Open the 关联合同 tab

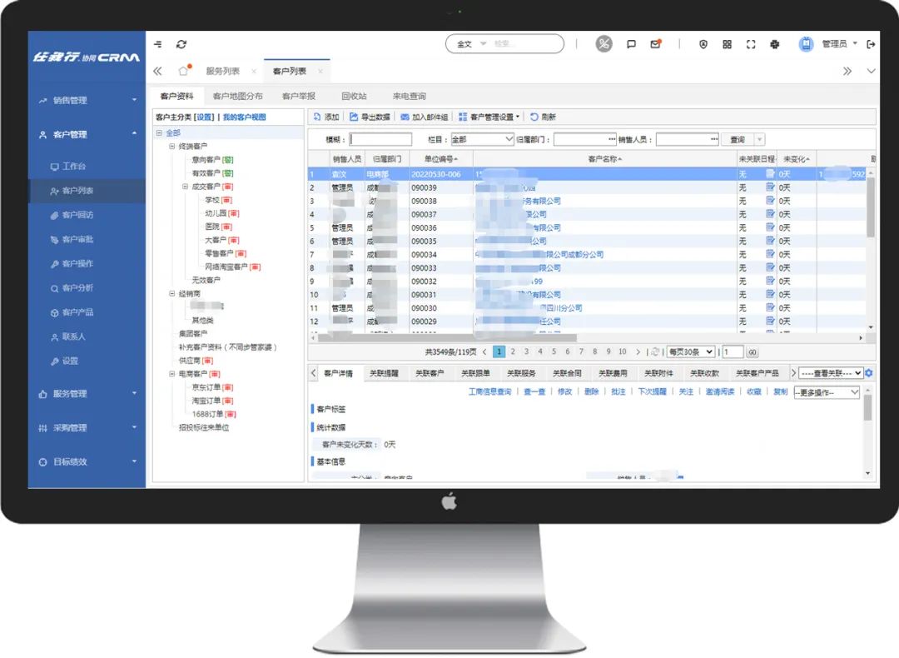pyautogui.click(x=567, y=373)
